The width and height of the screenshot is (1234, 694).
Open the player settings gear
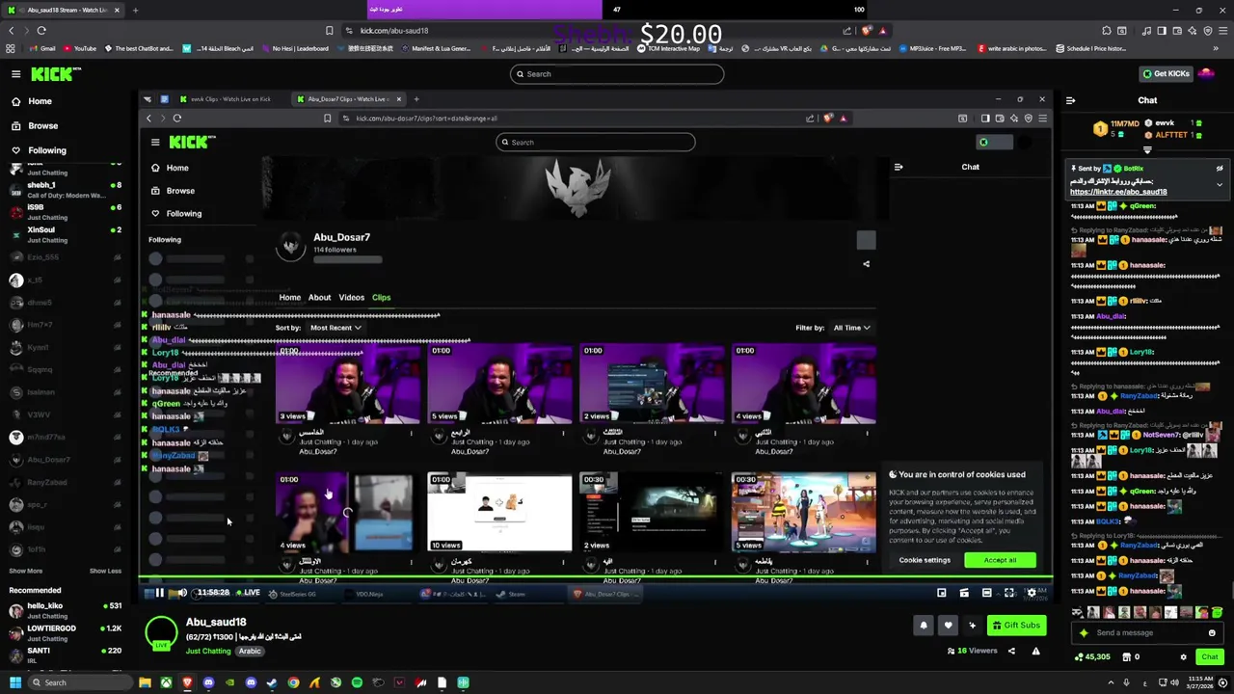coord(1032,593)
